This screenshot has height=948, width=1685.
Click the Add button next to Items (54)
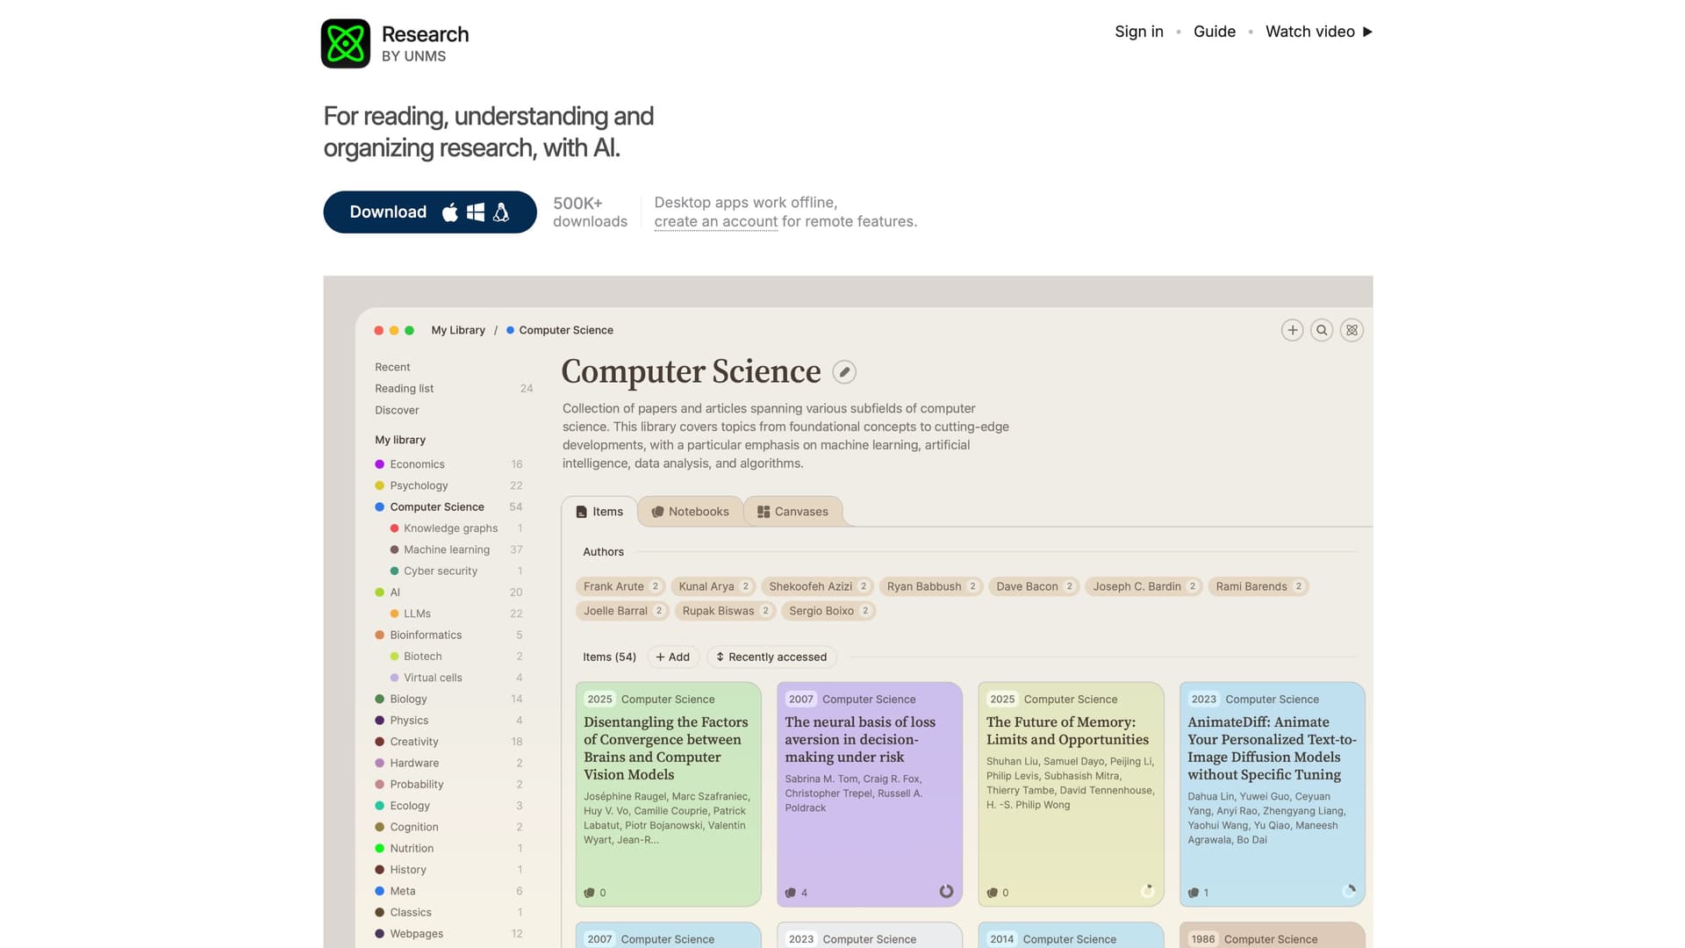point(672,657)
